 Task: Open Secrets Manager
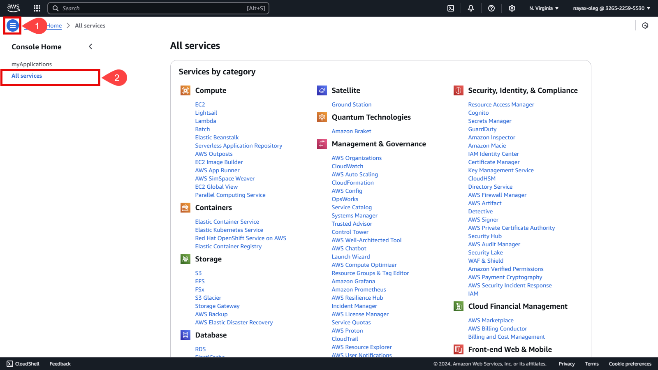tap(490, 121)
